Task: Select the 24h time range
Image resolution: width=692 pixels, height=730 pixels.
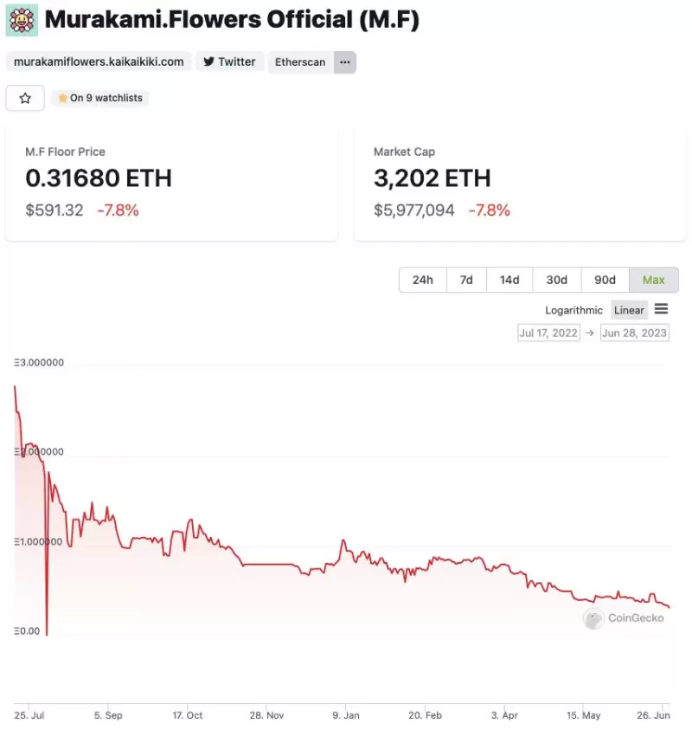Action: click(x=423, y=280)
